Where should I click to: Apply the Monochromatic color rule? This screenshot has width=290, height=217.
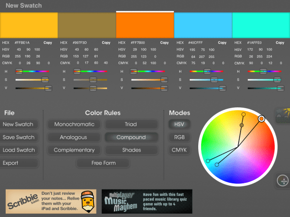74,124
